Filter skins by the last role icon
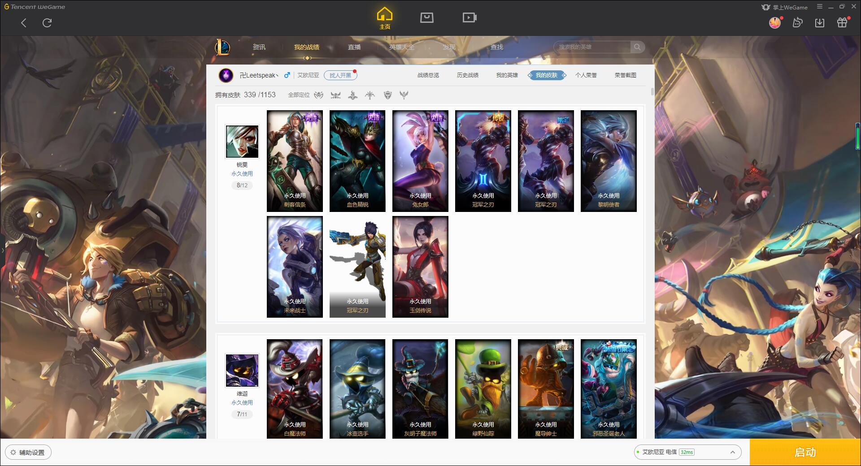Image resolution: width=861 pixels, height=466 pixels. (x=404, y=95)
